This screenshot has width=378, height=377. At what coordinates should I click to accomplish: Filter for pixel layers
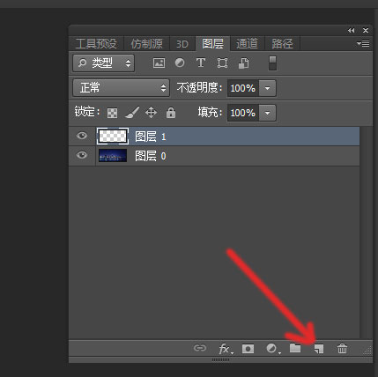(x=159, y=63)
